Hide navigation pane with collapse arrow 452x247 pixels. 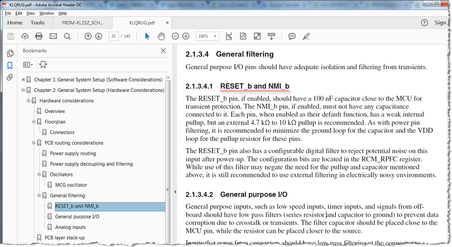click(175, 192)
